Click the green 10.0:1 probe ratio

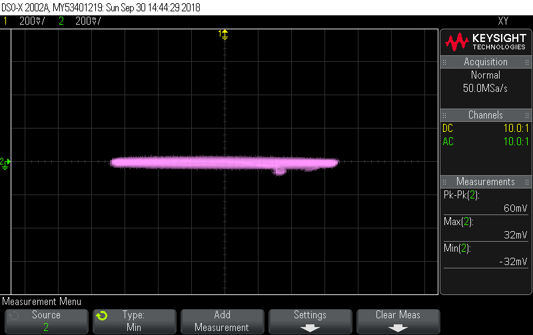tap(516, 141)
